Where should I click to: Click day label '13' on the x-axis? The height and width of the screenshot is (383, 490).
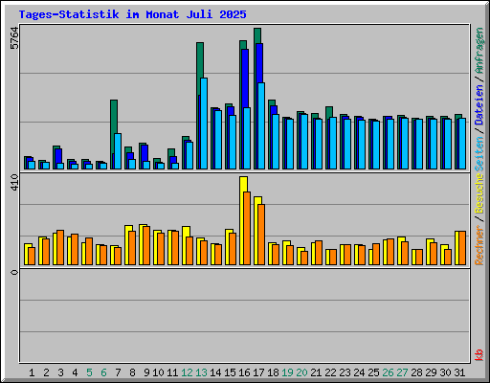coord(201,372)
